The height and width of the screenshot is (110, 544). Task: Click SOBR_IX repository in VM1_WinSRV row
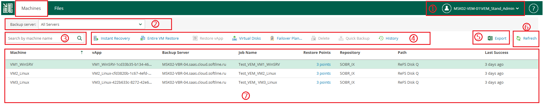(x=347, y=64)
